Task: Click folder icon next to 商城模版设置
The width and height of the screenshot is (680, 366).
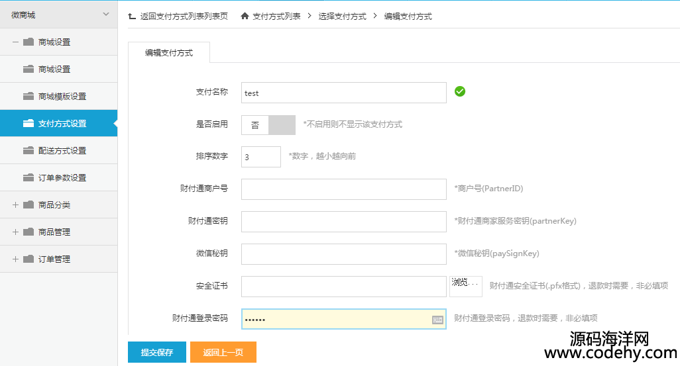Action: 28,96
